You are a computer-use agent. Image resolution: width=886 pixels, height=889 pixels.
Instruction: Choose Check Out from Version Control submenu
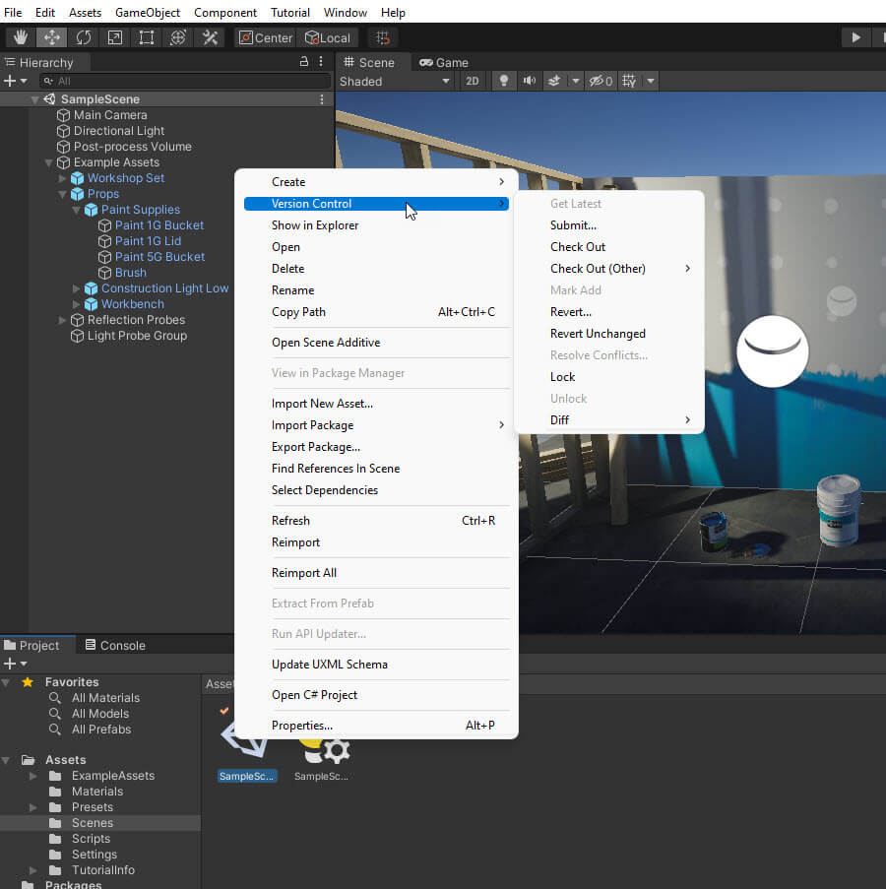tap(578, 247)
